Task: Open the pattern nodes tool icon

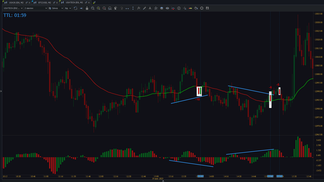Action: [x=156, y=8]
